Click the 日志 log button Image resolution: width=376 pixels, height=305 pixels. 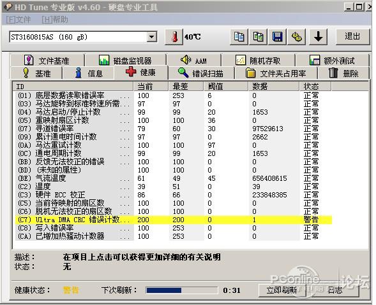(335, 290)
